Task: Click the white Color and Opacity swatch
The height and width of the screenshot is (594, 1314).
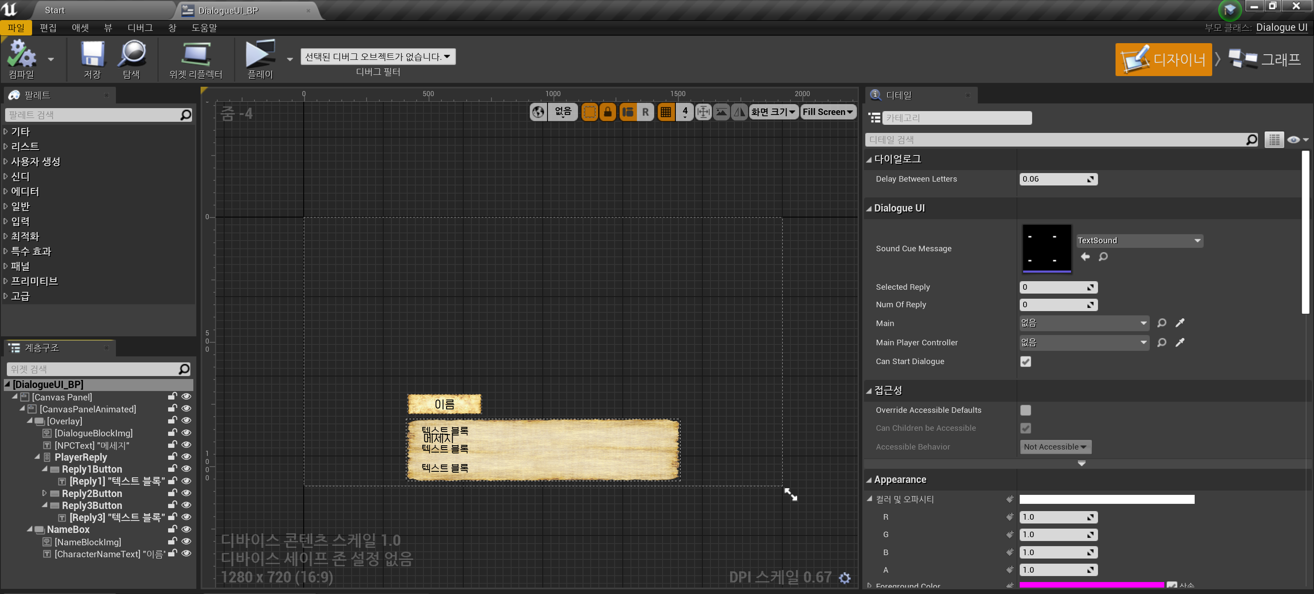Action: pos(1107,499)
